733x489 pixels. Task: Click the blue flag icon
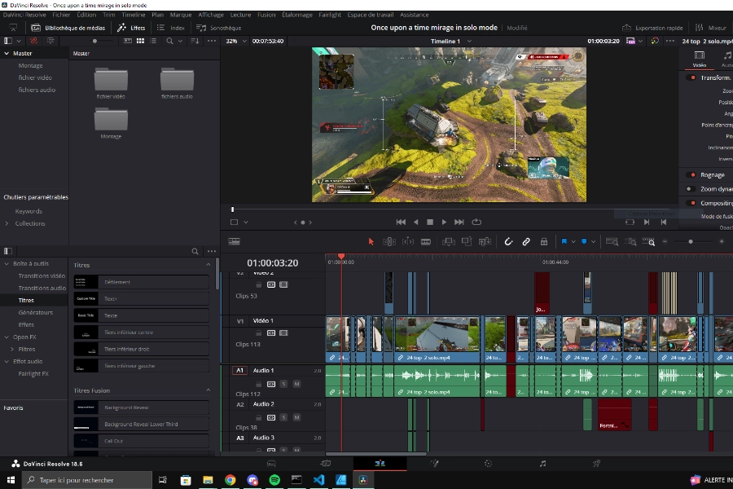pos(564,241)
